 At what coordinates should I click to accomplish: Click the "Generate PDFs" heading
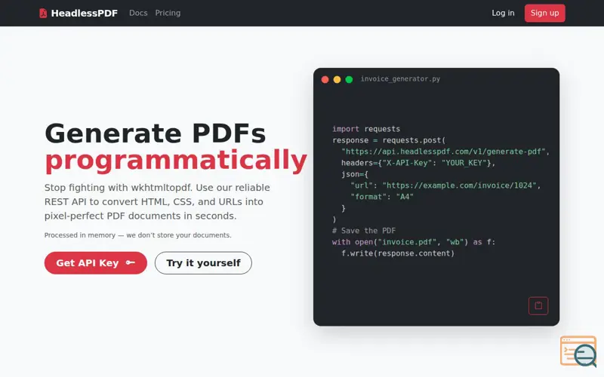pyautogui.click(x=156, y=133)
